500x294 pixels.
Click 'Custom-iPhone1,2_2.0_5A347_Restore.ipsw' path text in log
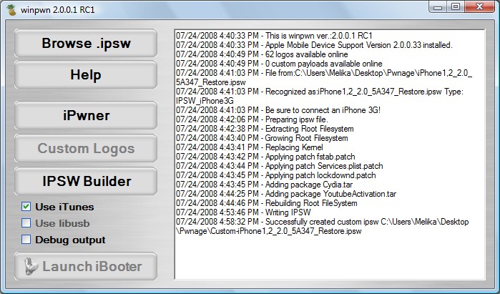tap(285, 231)
